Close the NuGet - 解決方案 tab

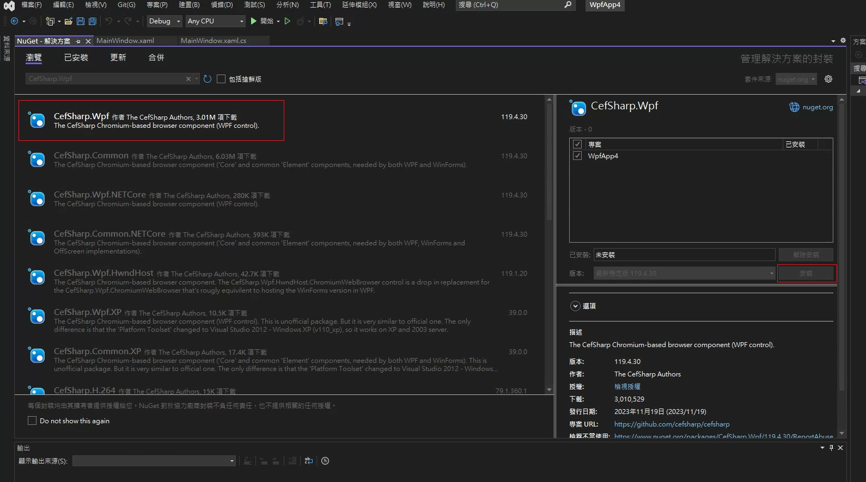(88, 41)
